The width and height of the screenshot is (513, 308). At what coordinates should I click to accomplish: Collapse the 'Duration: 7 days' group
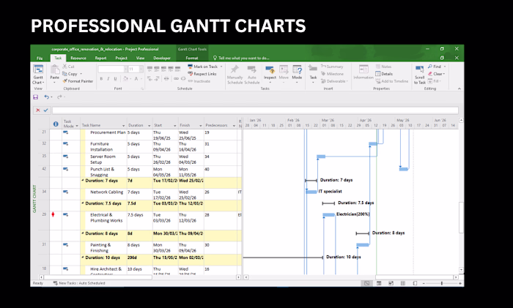(83, 180)
